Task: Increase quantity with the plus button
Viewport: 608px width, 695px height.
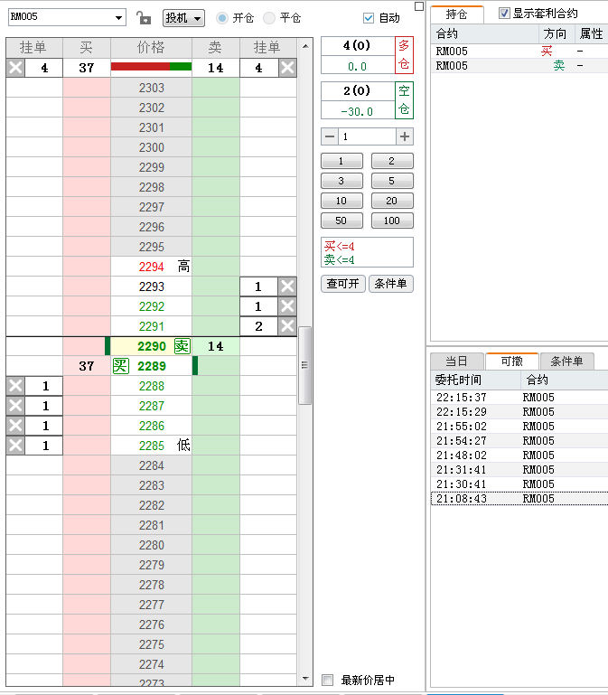Action: click(405, 136)
